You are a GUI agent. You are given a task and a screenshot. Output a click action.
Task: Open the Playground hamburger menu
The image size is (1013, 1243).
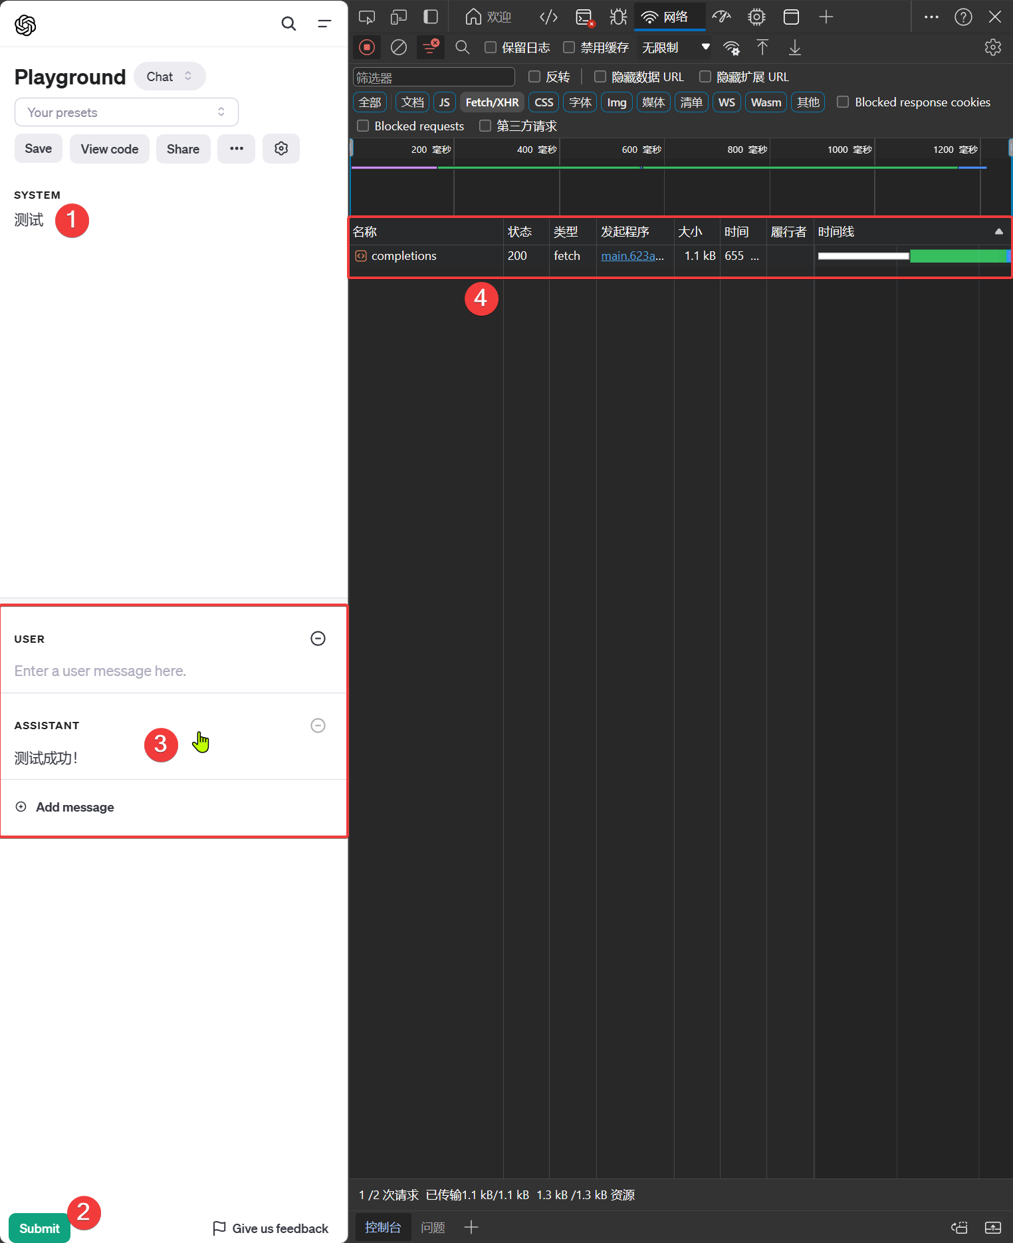[324, 24]
